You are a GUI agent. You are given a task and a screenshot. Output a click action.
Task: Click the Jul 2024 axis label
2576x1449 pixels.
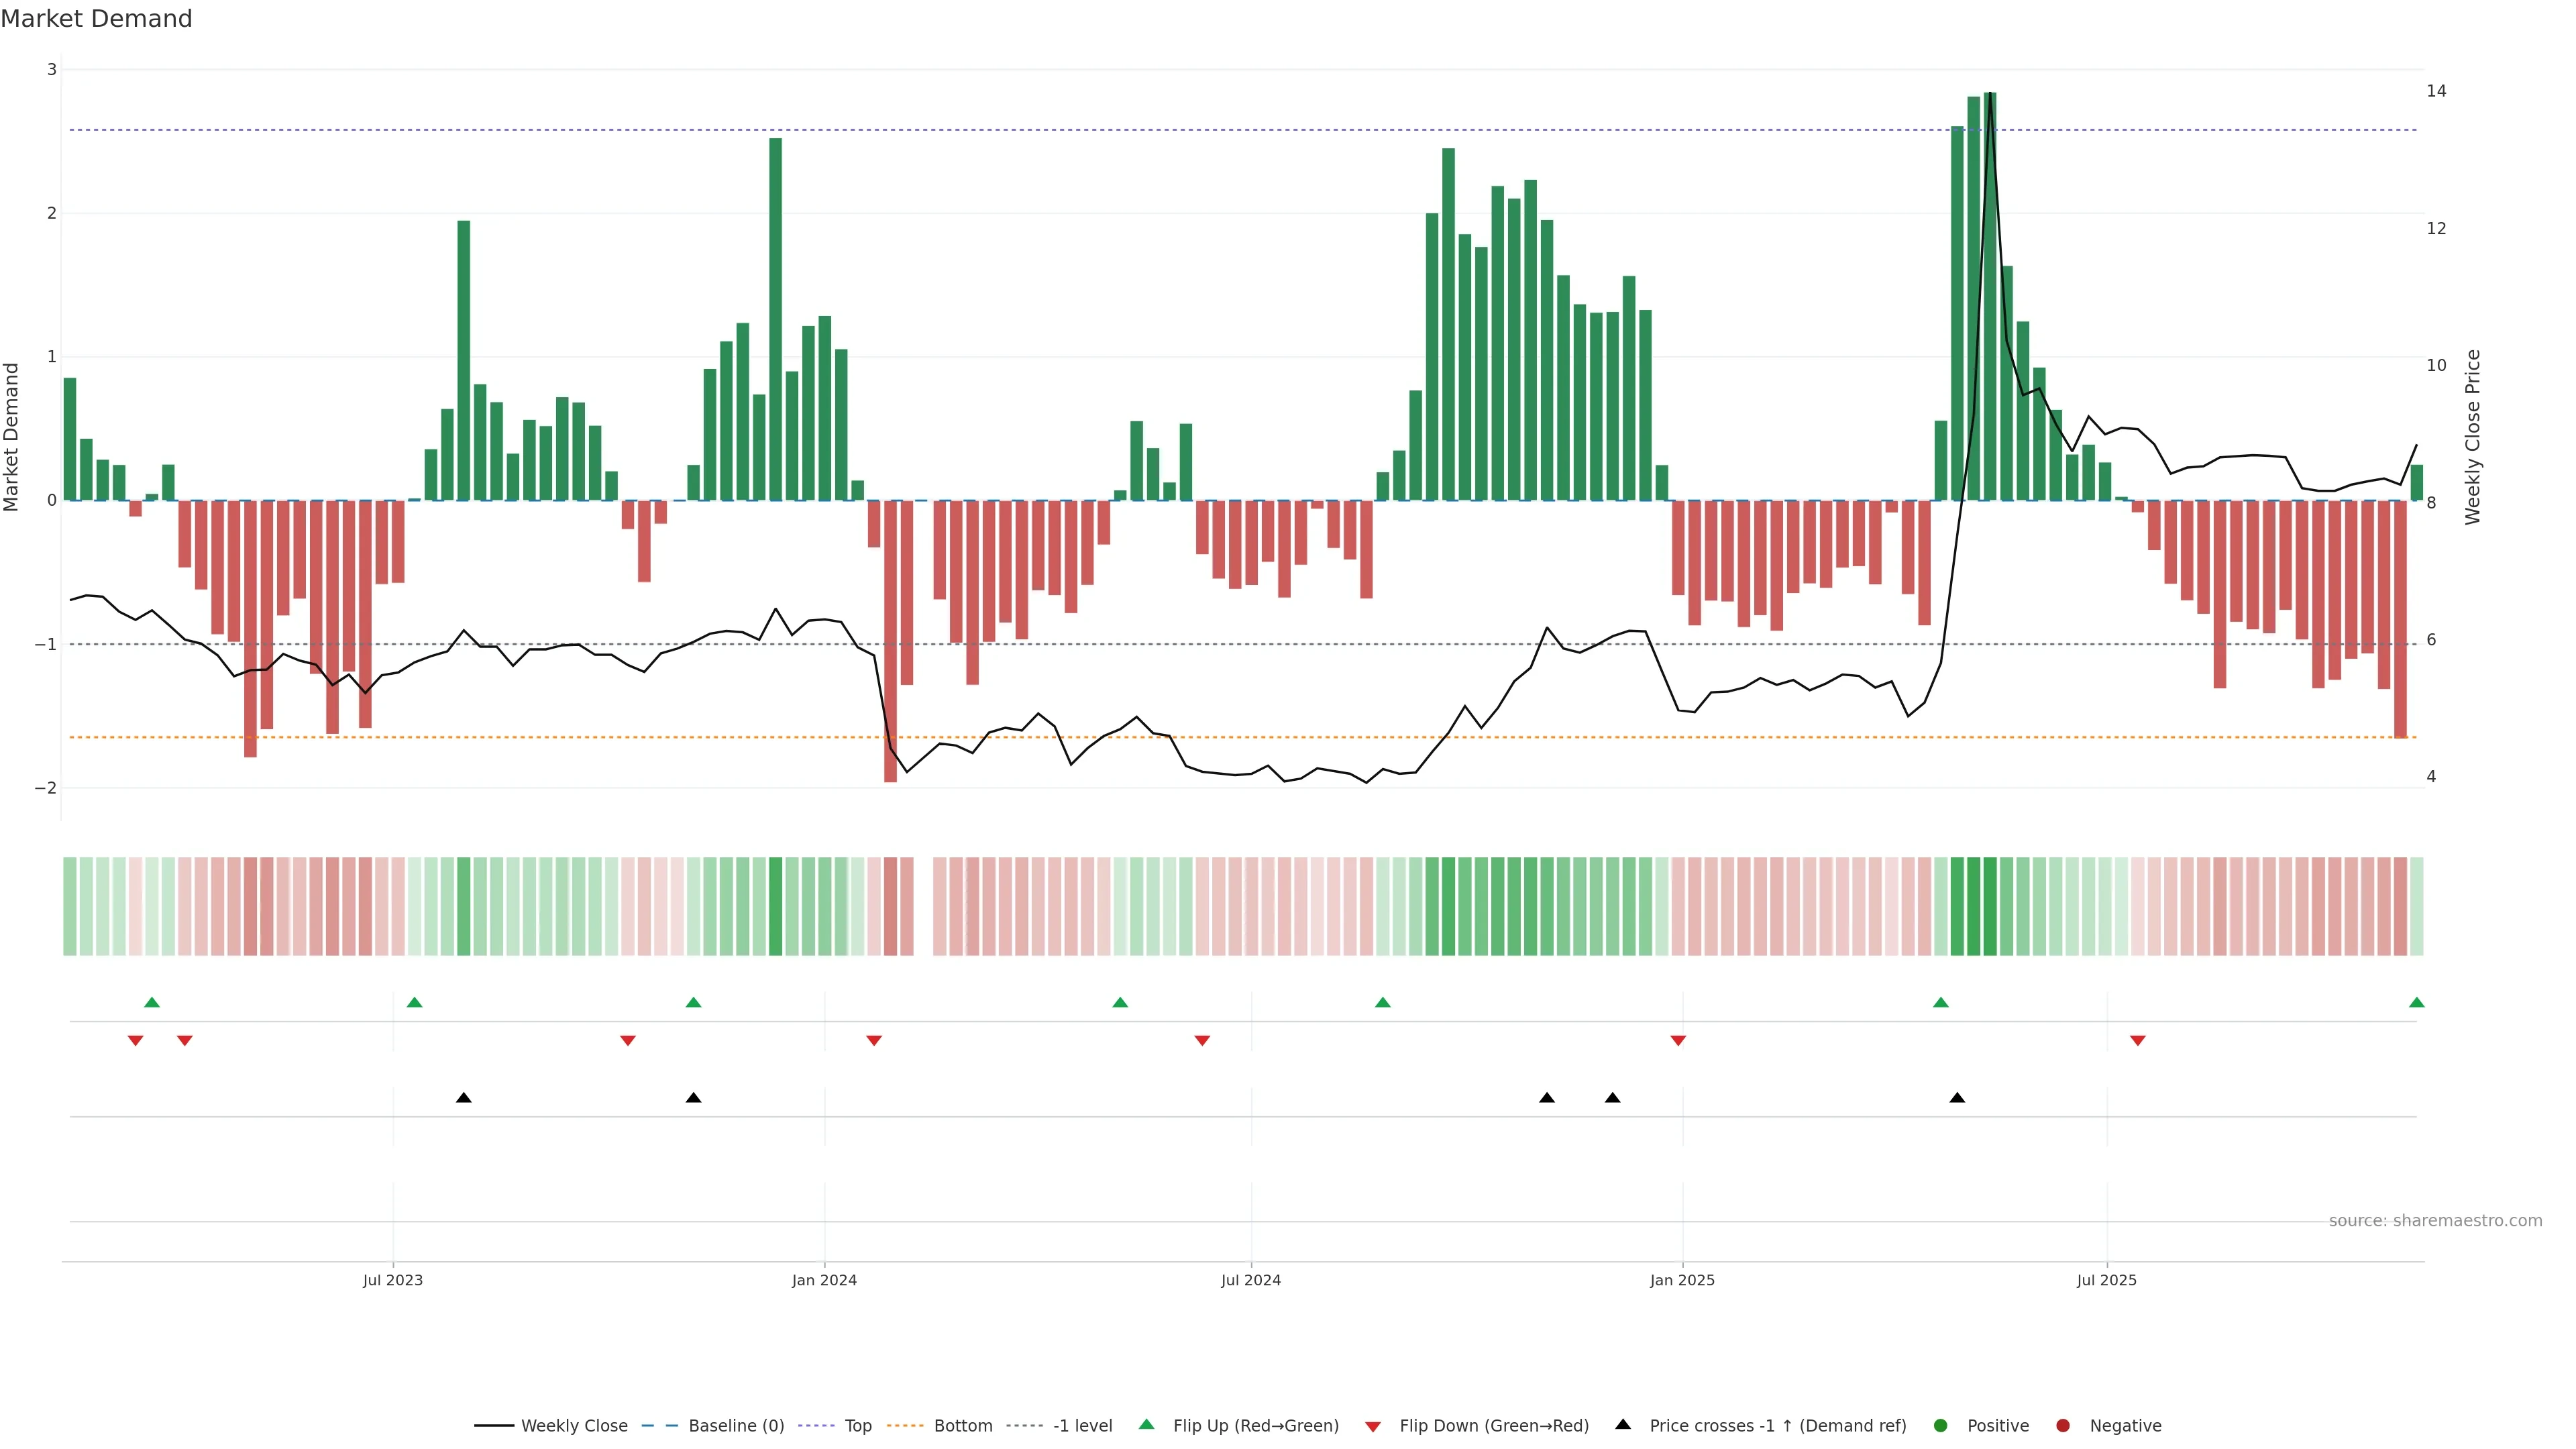point(1251,1281)
